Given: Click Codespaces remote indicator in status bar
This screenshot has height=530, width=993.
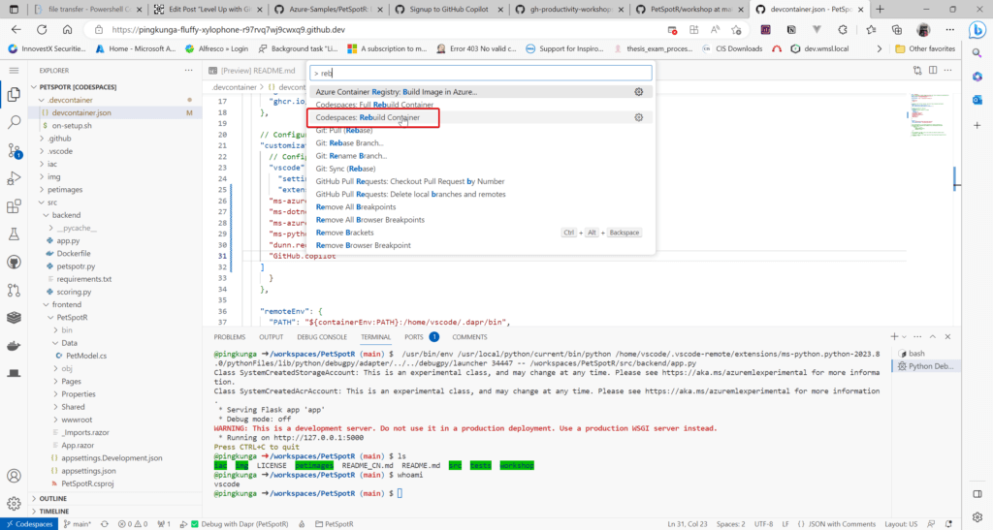Looking at the screenshot, I should (x=29, y=523).
